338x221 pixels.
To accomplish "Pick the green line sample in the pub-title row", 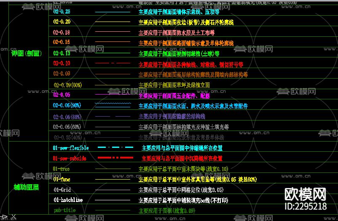I will [x=113, y=210].
